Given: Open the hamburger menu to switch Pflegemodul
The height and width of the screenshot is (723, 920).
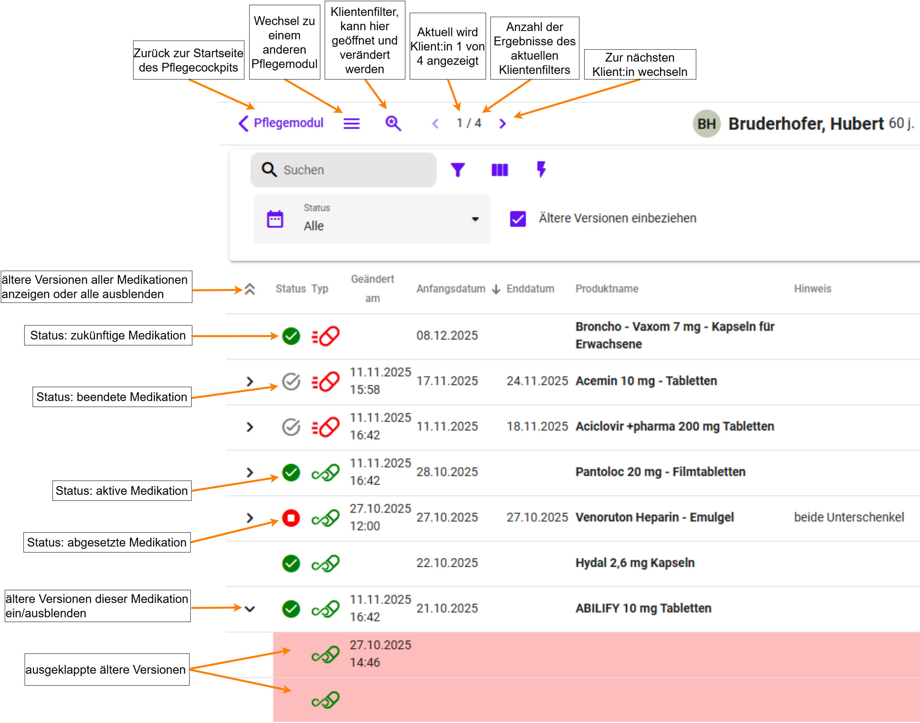Looking at the screenshot, I should (351, 124).
